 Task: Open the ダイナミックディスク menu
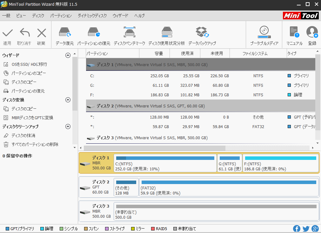tap(91, 15)
